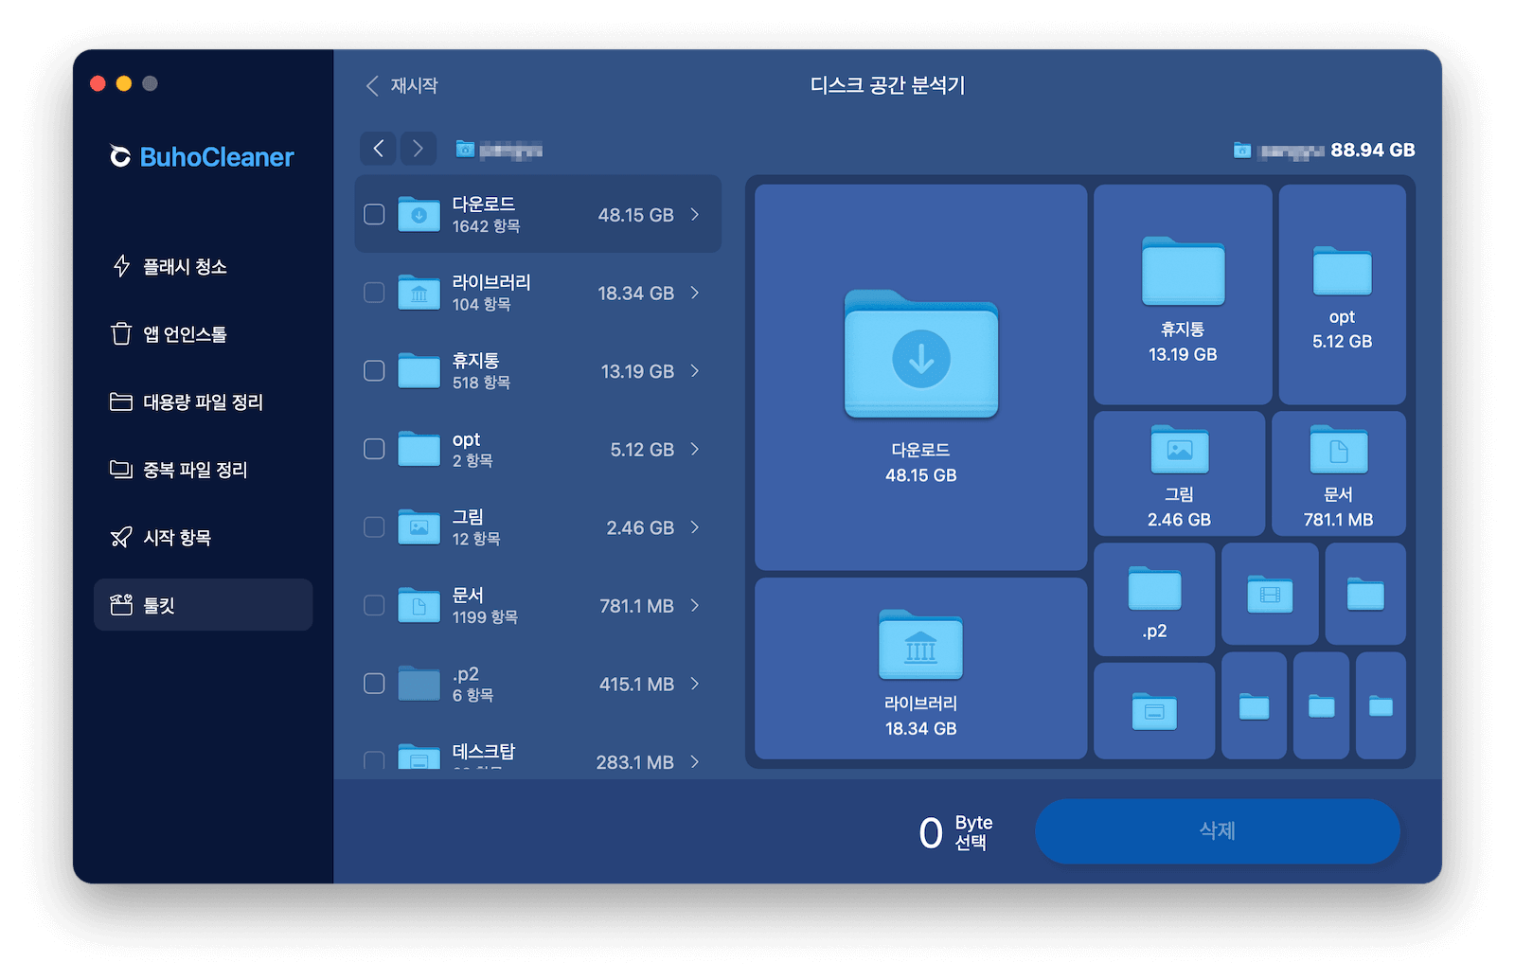Select the .p2 treemap tile
The image size is (1515, 980).
coord(1154,599)
